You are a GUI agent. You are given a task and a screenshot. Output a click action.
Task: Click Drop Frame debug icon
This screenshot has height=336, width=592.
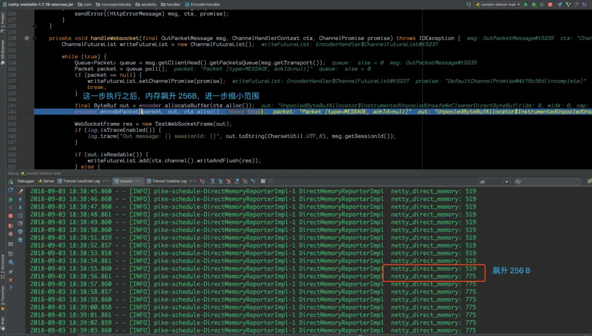(244, 182)
